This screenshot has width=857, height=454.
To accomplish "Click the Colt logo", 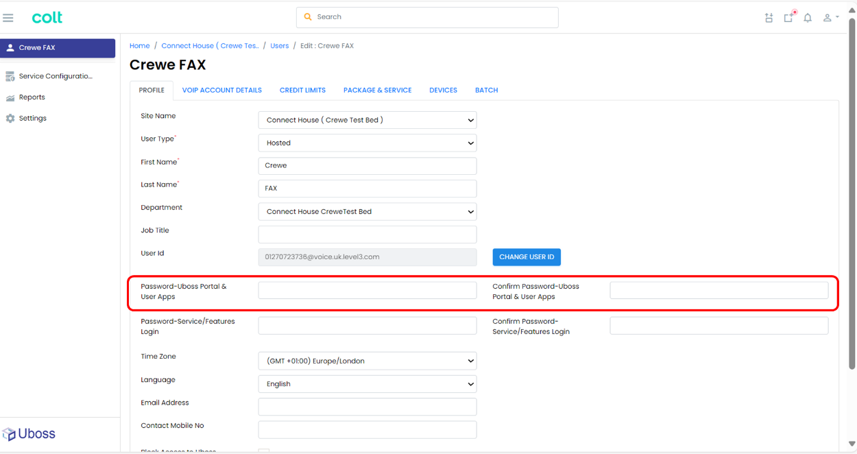I will point(47,18).
